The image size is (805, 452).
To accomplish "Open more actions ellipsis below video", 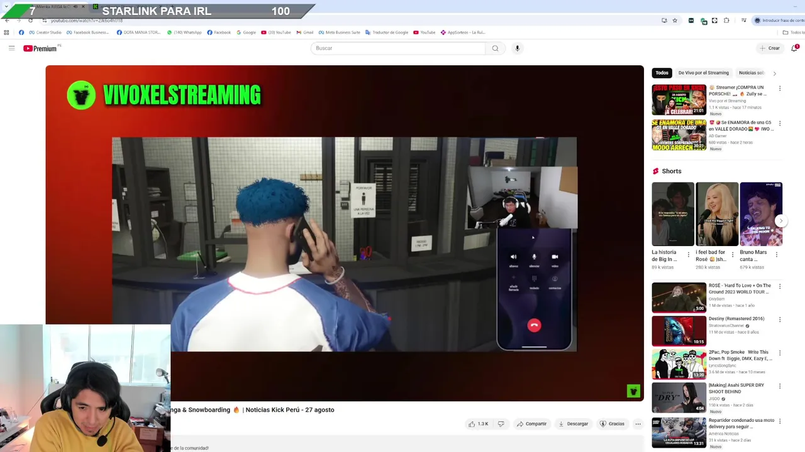I will coord(638,424).
